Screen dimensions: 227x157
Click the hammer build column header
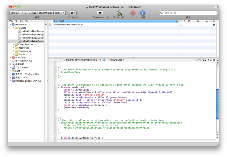coord(180,21)
